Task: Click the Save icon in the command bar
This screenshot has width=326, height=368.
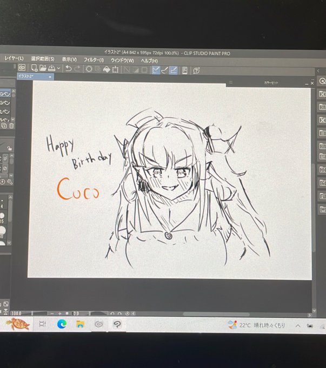Action: pyautogui.click(x=51, y=68)
